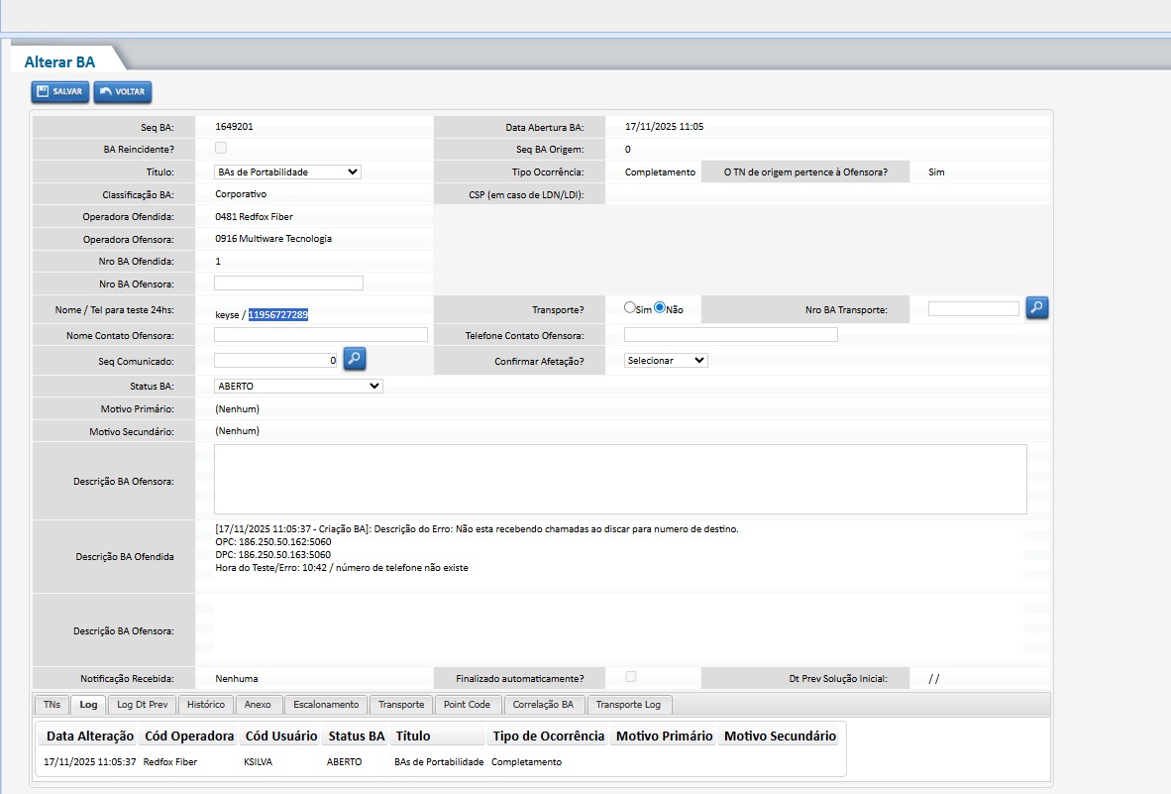Open the Correlação BA tab
This screenshot has height=794, width=1171.
click(x=544, y=705)
